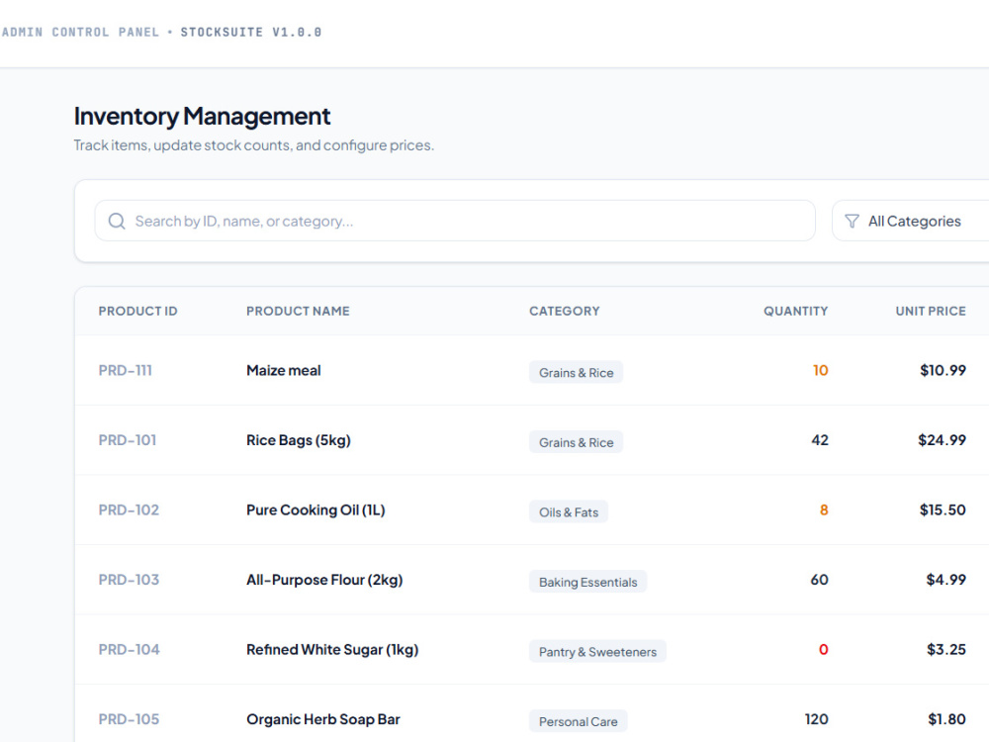This screenshot has width=989, height=742.
Task: Select product ID PRD-104
Action: click(x=129, y=650)
